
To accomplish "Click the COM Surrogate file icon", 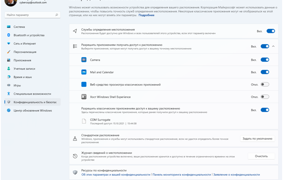I will click(x=84, y=121).
